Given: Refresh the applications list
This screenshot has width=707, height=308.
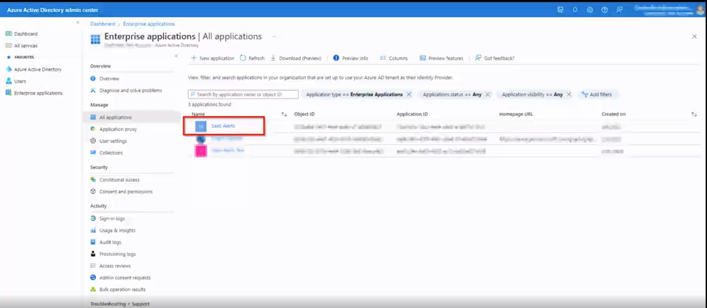Looking at the screenshot, I should point(252,58).
